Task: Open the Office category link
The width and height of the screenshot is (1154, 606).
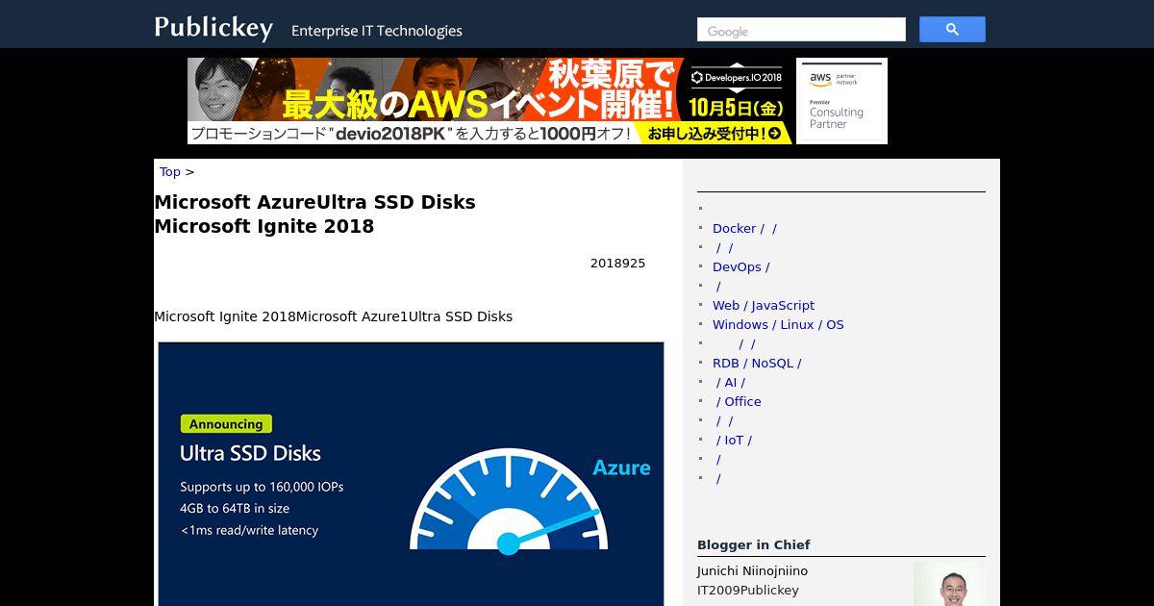Action: [x=738, y=402]
